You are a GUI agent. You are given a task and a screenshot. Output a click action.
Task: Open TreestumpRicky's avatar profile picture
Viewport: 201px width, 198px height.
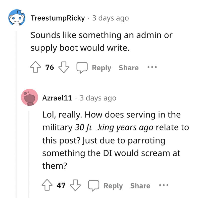click(17, 18)
